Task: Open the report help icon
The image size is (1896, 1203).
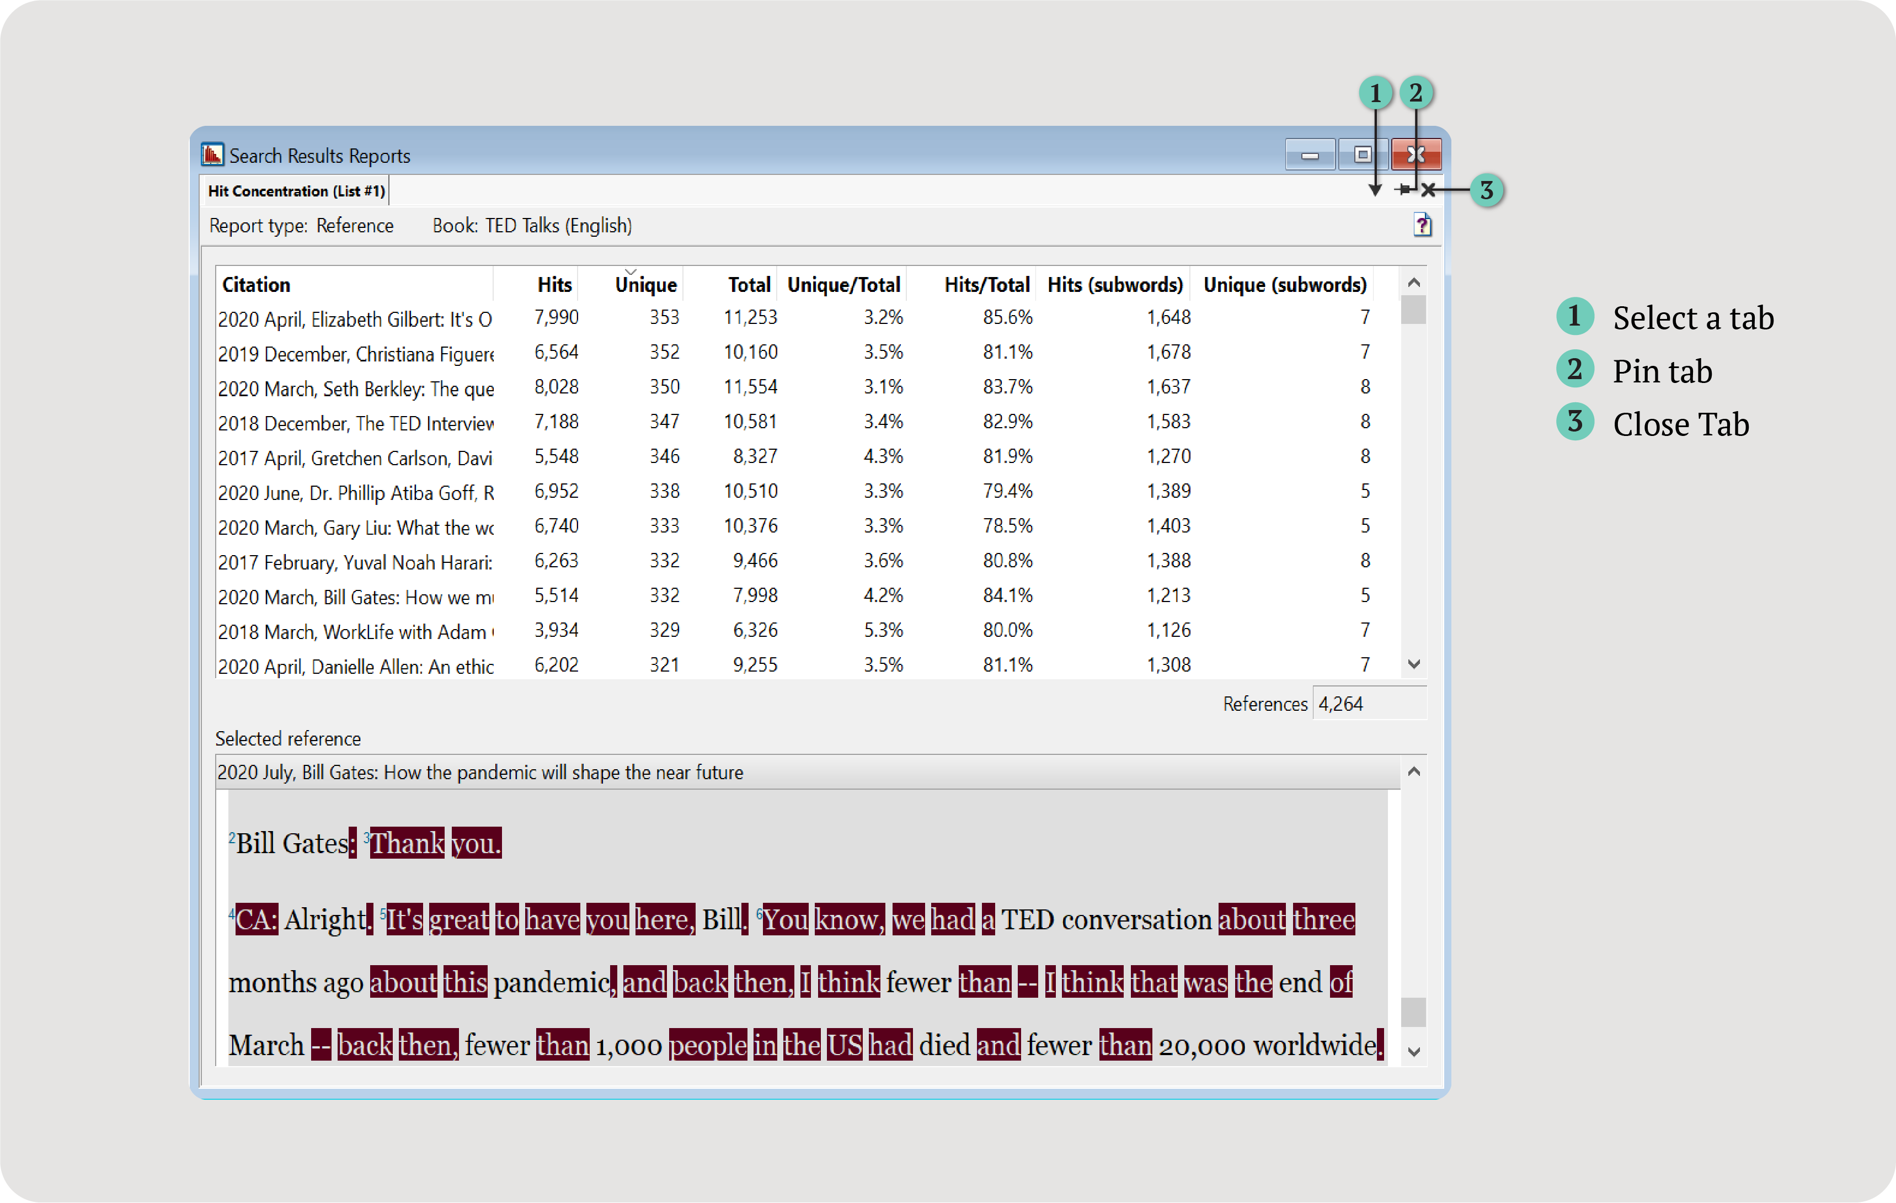Action: click(1422, 225)
